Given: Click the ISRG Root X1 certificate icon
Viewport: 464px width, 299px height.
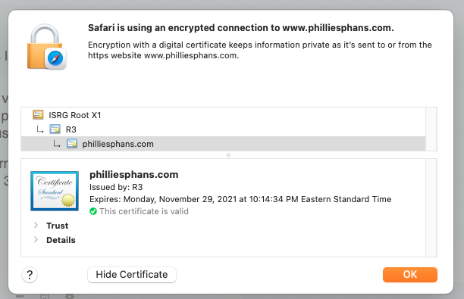Looking at the screenshot, I should tap(38, 114).
